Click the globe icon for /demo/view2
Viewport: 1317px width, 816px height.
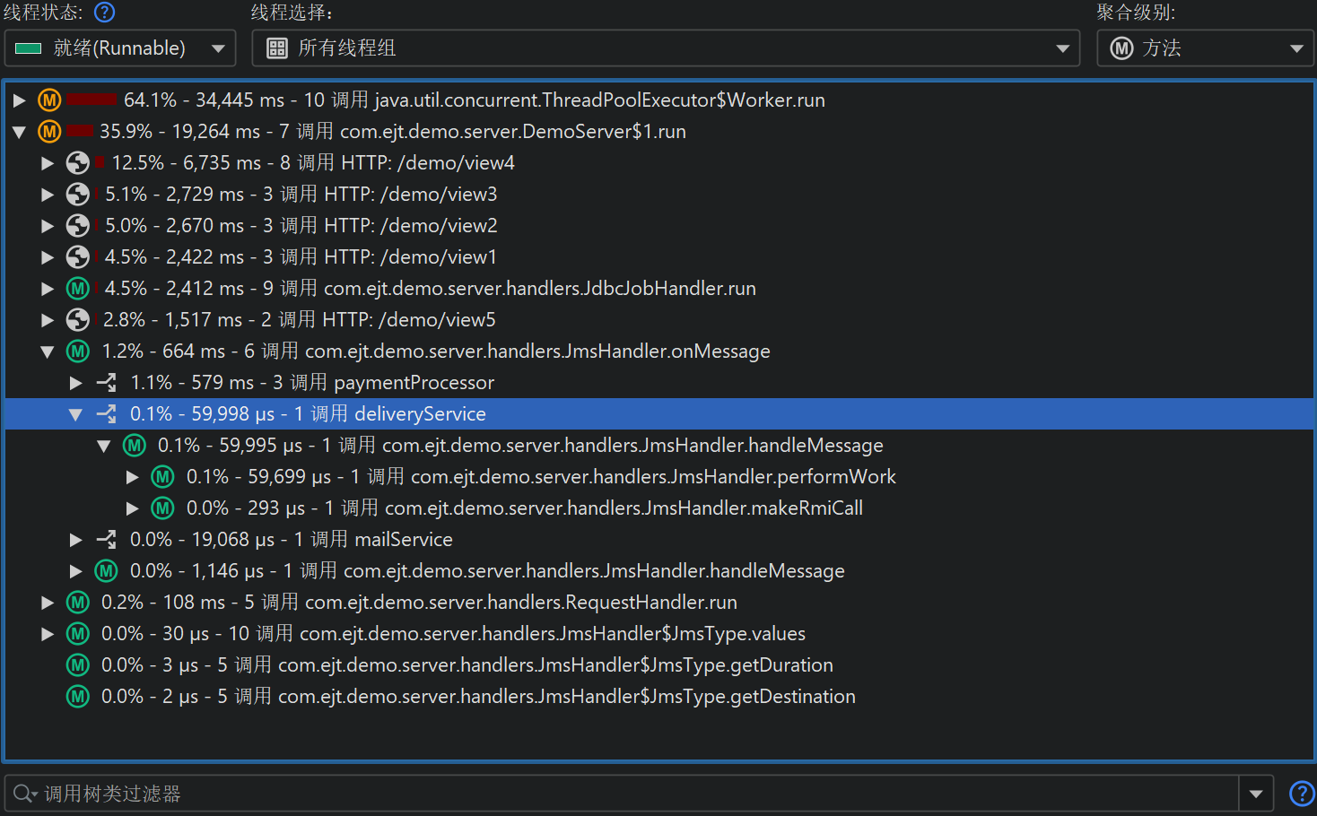pos(78,226)
